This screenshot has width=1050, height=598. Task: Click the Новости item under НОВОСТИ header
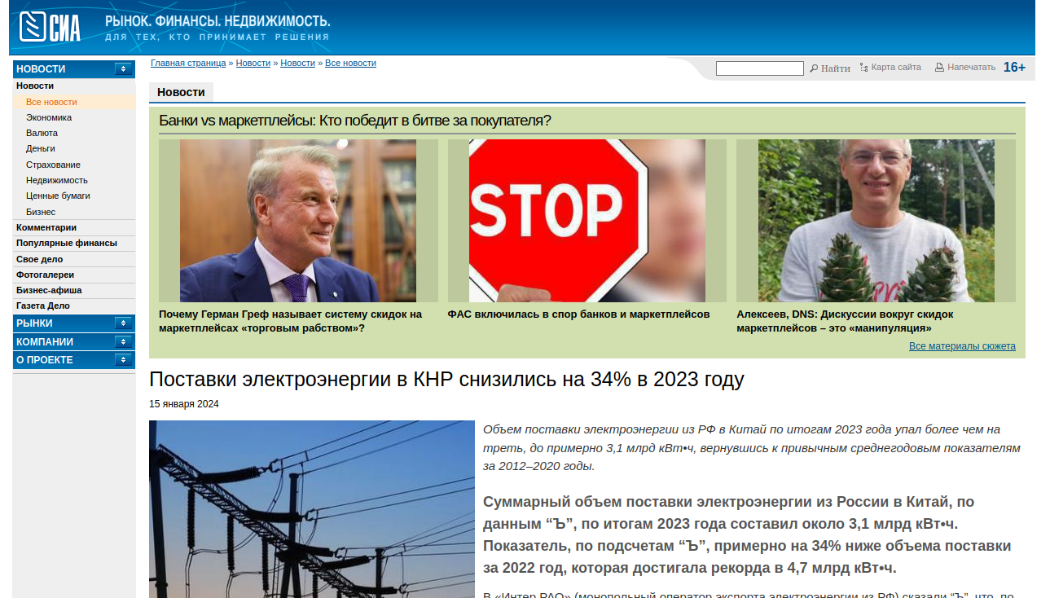pyautogui.click(x=35, y=86)
